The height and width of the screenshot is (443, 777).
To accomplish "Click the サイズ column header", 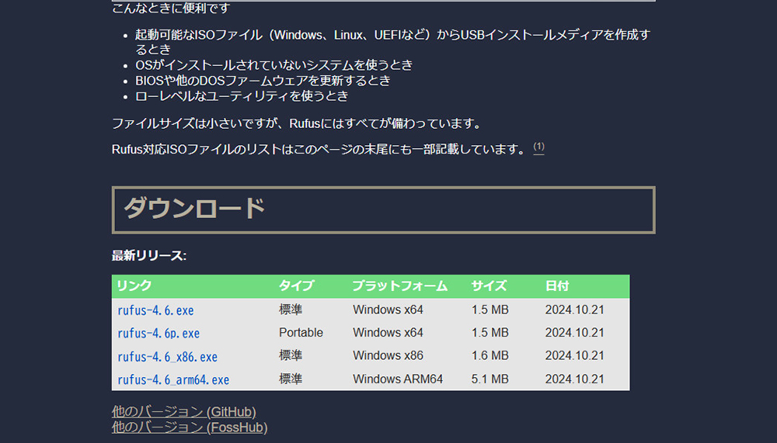I will [489, 286].
